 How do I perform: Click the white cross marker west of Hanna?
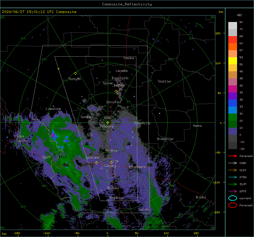pyautogui.click(x=159, y=113)
